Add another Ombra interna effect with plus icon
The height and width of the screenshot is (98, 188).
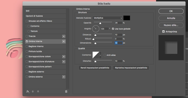point(64,41)
